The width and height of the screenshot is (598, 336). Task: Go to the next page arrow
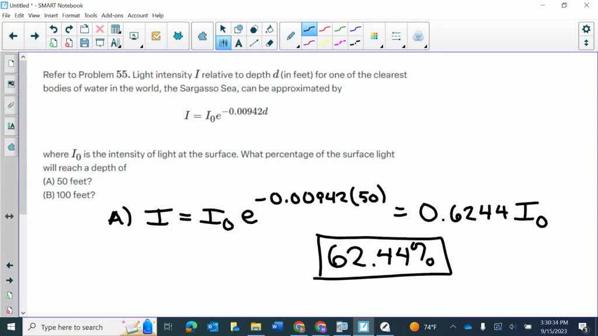pos(34,36)
